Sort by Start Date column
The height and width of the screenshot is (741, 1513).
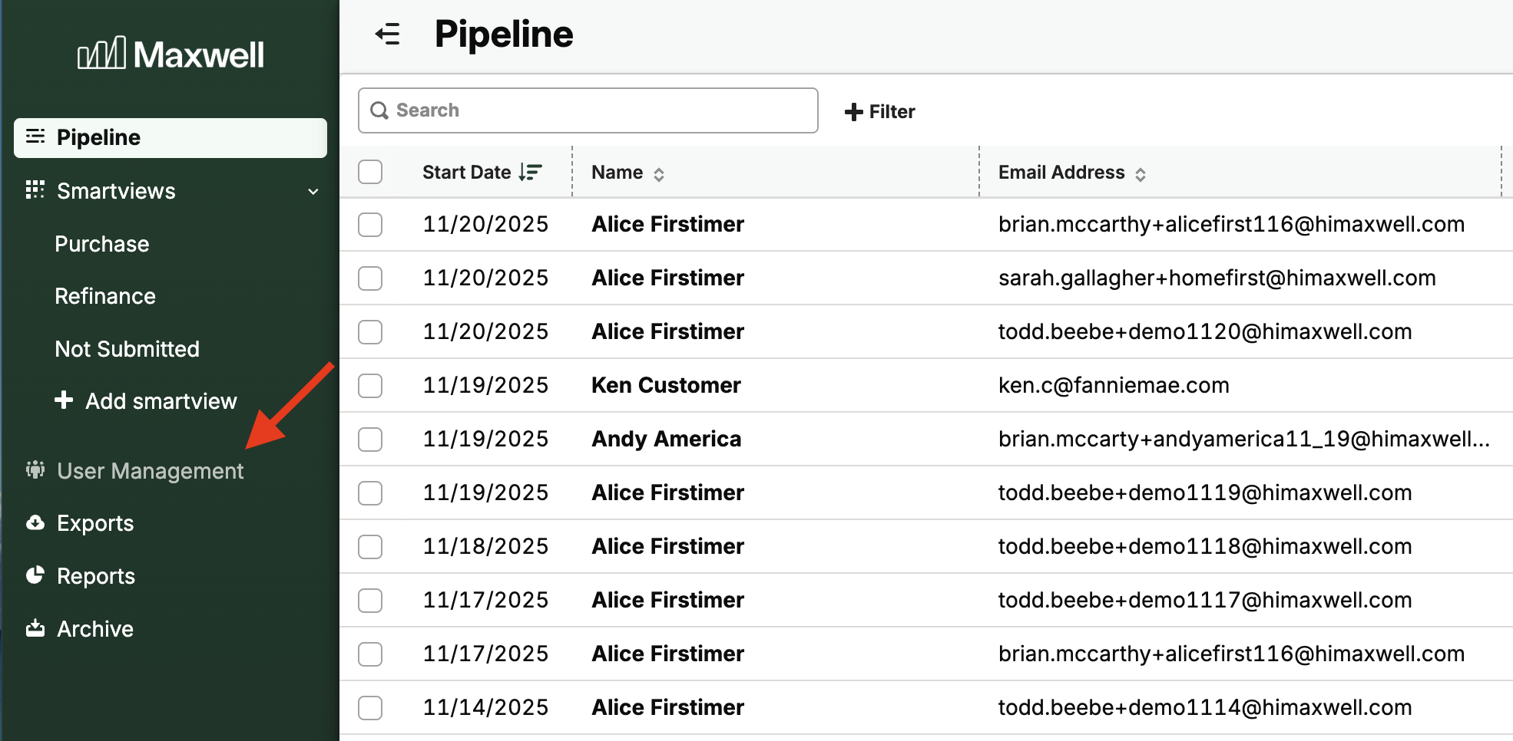tap(530, 172)
